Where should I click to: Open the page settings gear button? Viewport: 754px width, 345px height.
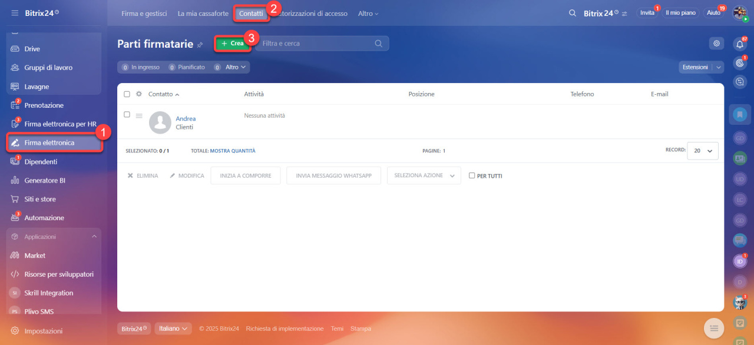tap(716, 43)
